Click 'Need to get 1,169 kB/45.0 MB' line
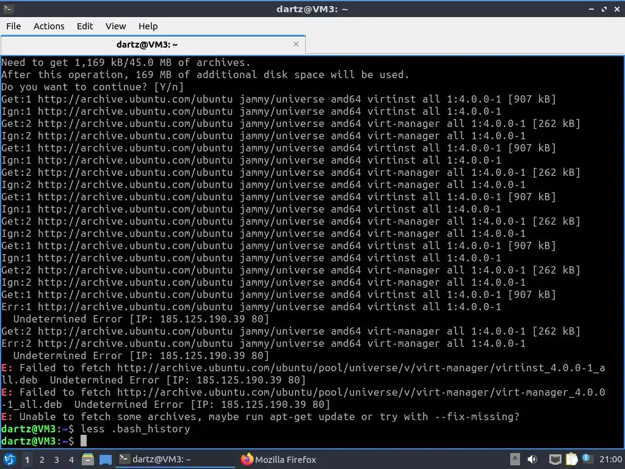The width and height of the screenshot is (625, 469). click(x=126, y=63)
